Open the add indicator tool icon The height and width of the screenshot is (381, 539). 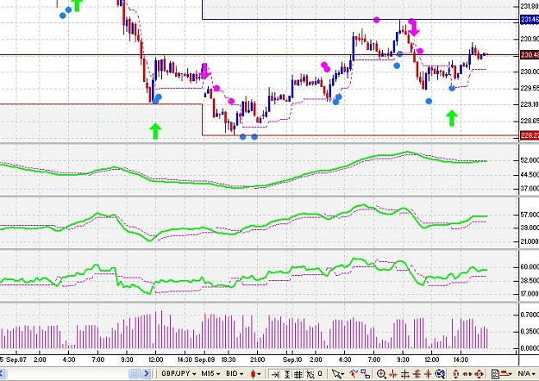(354, 374)
